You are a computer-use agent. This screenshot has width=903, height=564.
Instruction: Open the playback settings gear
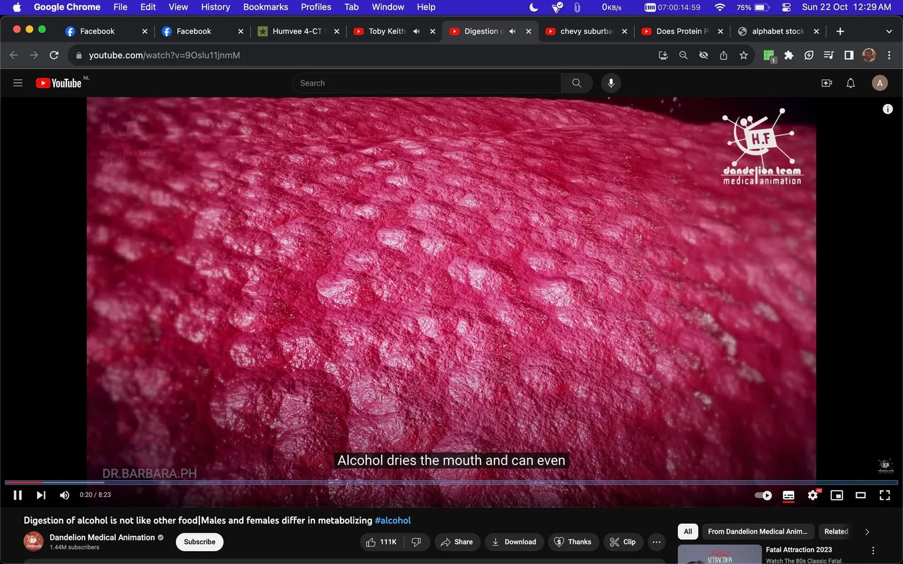[x=812, y=495]
